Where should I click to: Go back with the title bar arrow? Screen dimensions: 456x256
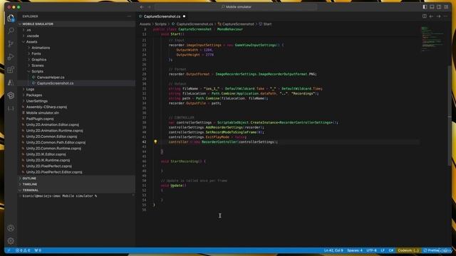pyautogui.click(x=142, y=7)
